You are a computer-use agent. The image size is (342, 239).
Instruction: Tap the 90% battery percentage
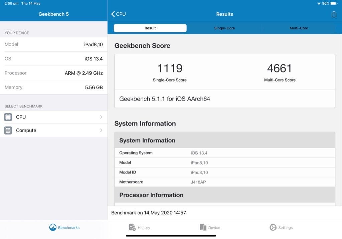[x=326, y=3]
